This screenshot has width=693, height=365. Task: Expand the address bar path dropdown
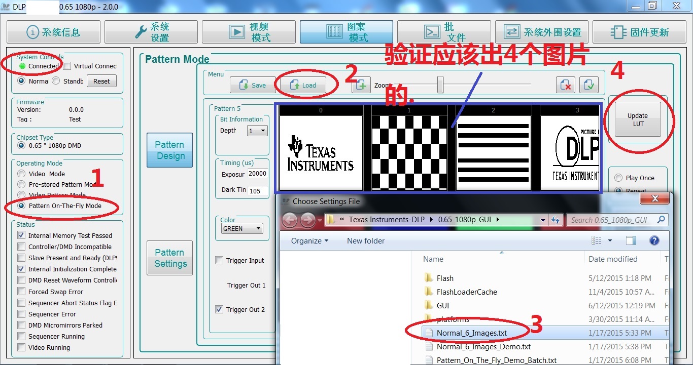click(542, 220)
